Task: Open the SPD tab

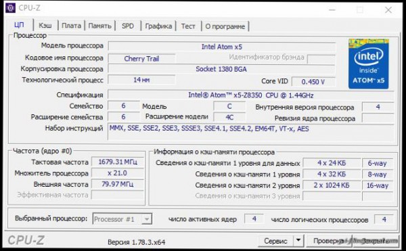Action: click(x=128, y=26)
